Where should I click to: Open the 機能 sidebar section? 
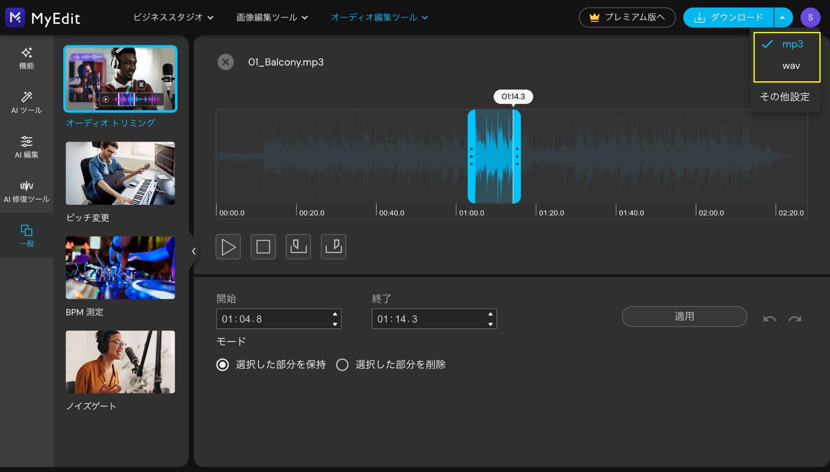[26, 58]
